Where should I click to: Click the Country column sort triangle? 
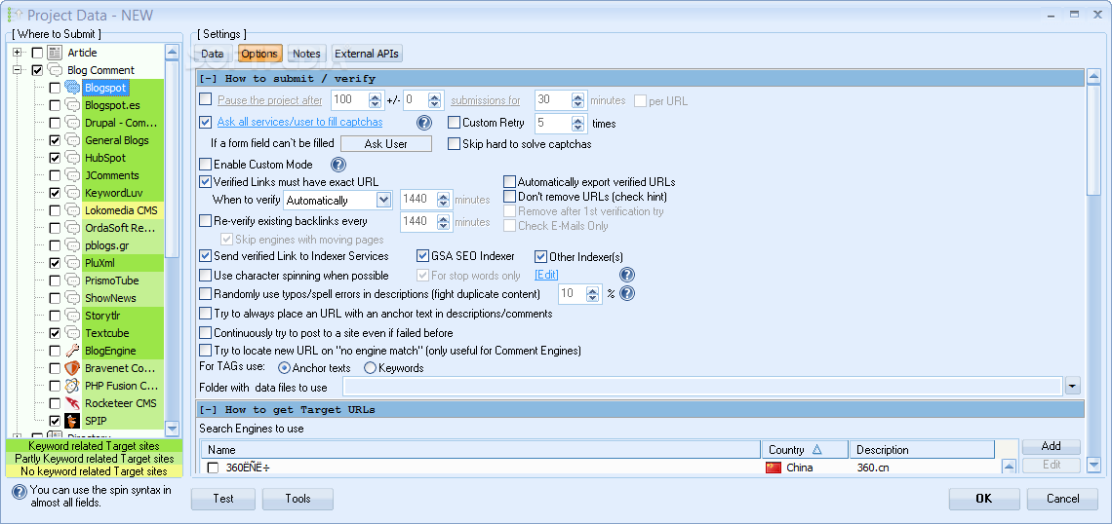[816, 449]
